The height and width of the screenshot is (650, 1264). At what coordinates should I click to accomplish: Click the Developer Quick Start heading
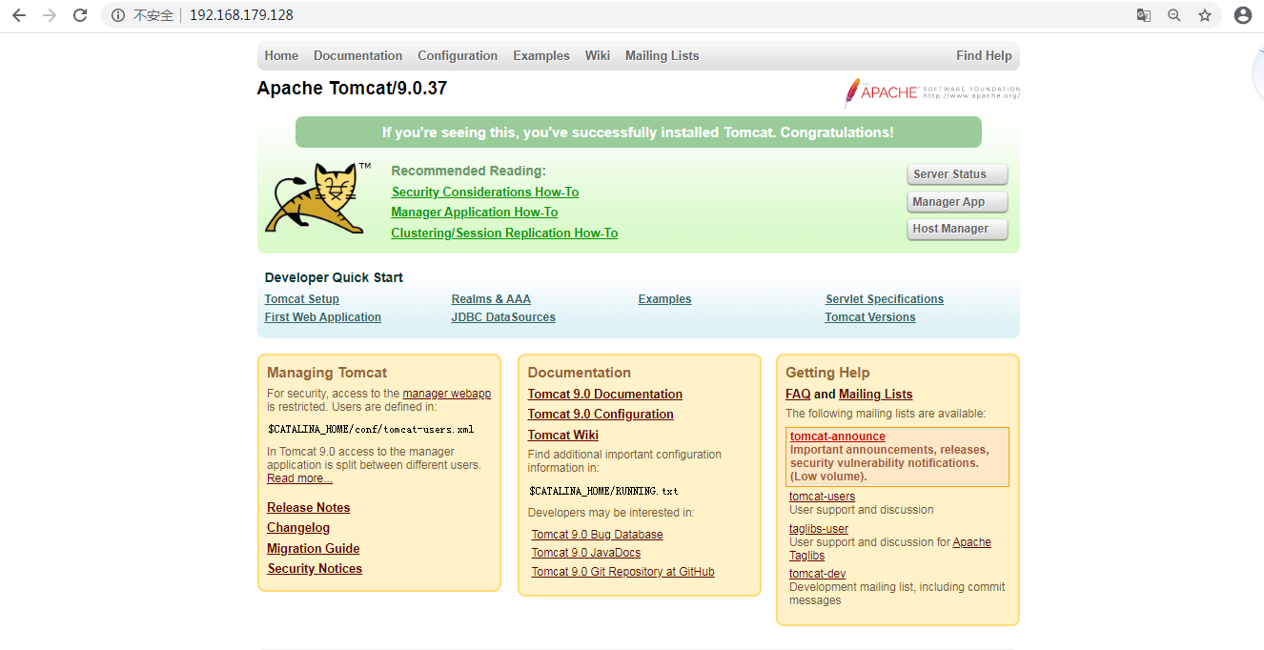pyautogui.click(x=334, y=278)
